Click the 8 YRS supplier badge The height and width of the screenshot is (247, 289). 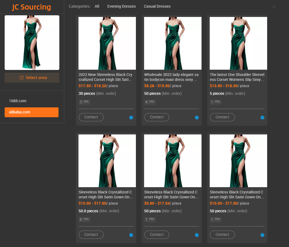[84, 219]
